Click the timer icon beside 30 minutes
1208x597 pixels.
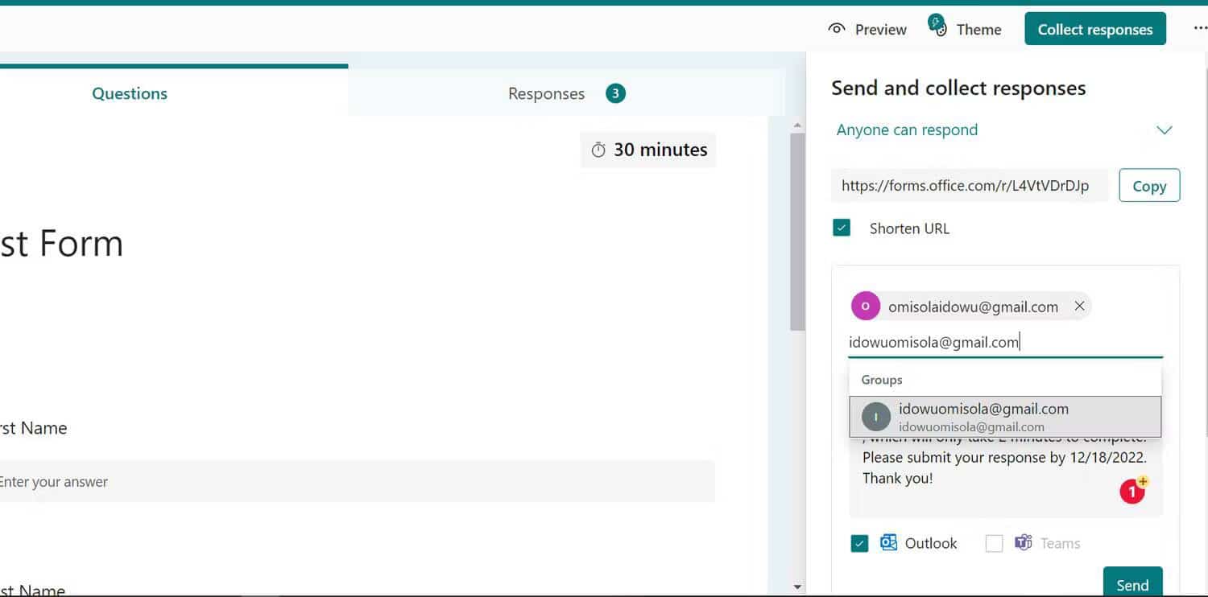coord(598,150)
